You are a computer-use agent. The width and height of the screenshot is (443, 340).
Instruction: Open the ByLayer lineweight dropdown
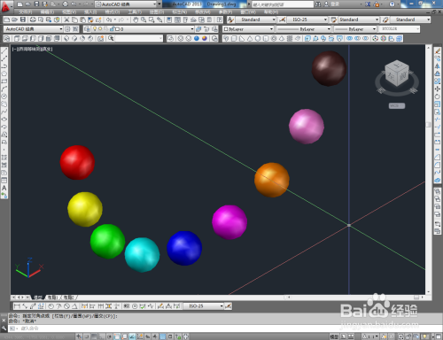click(355, 29)
